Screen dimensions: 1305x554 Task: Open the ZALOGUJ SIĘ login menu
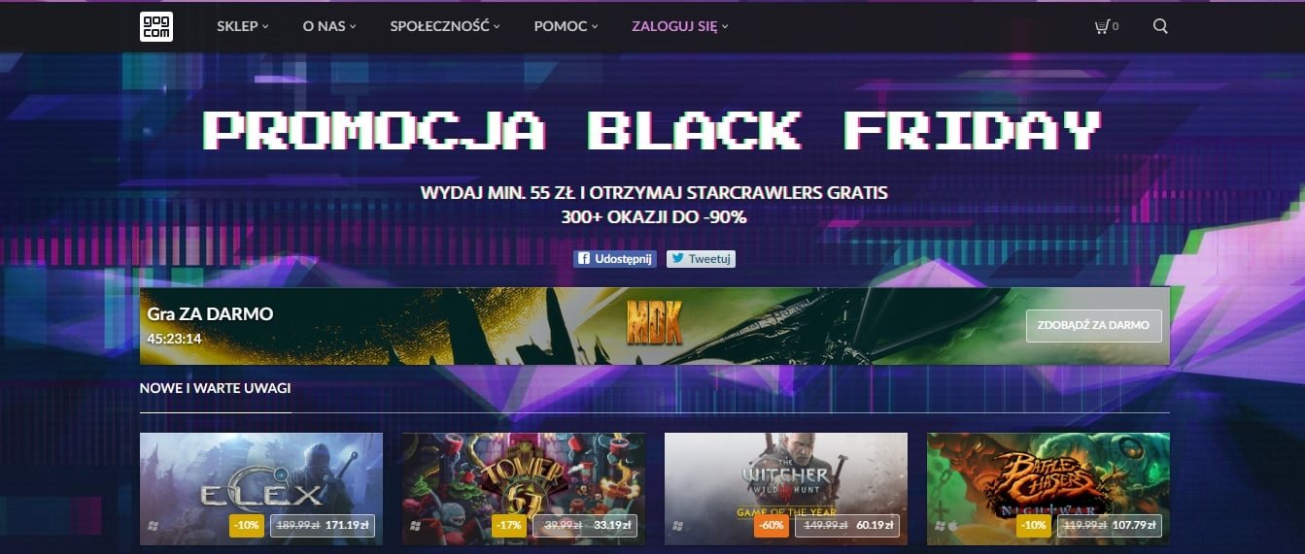(x=679, y=26)
